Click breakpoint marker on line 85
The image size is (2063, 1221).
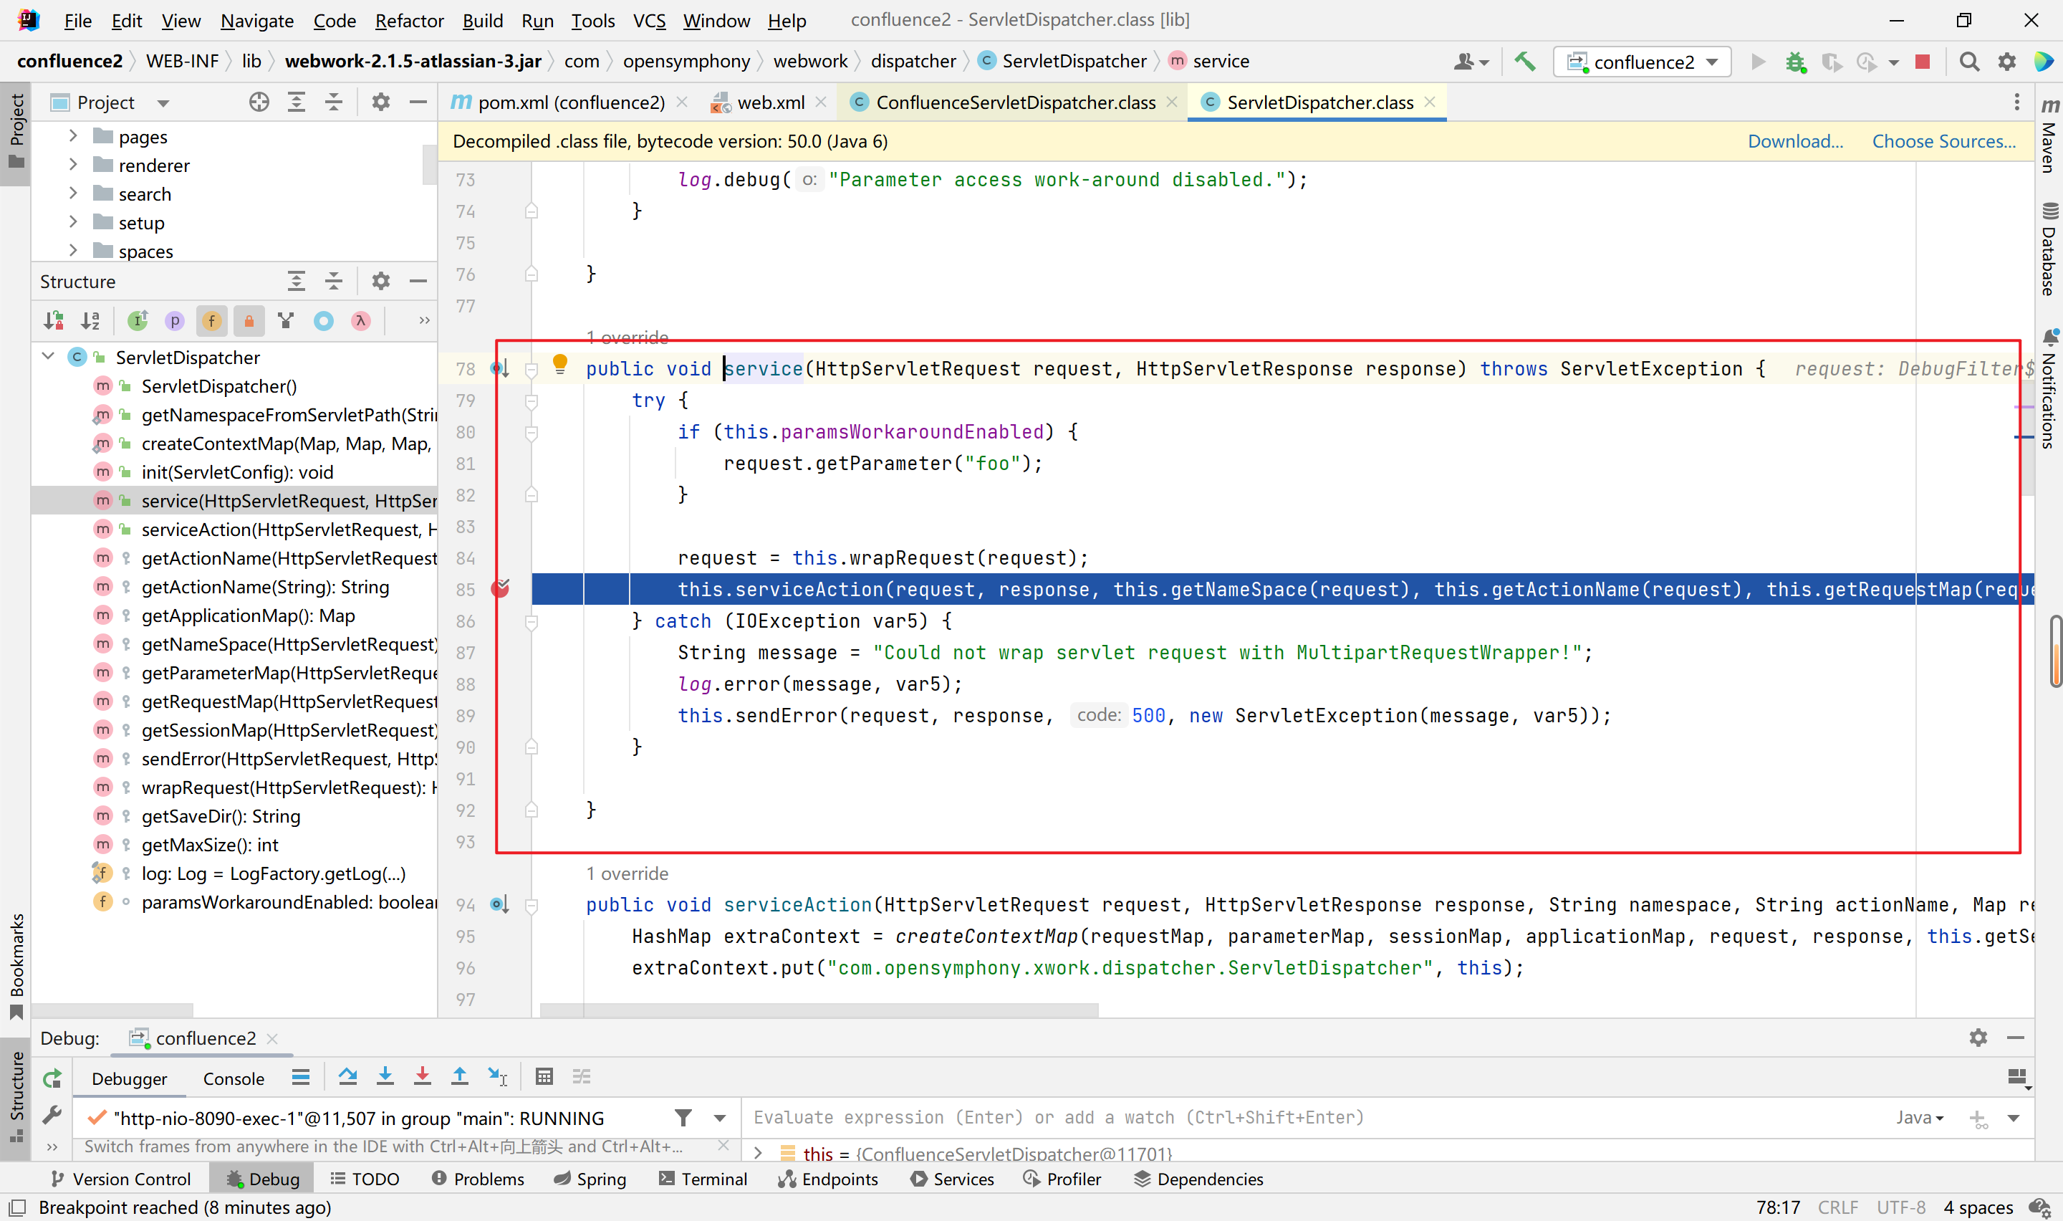click(x=500, y=588)
